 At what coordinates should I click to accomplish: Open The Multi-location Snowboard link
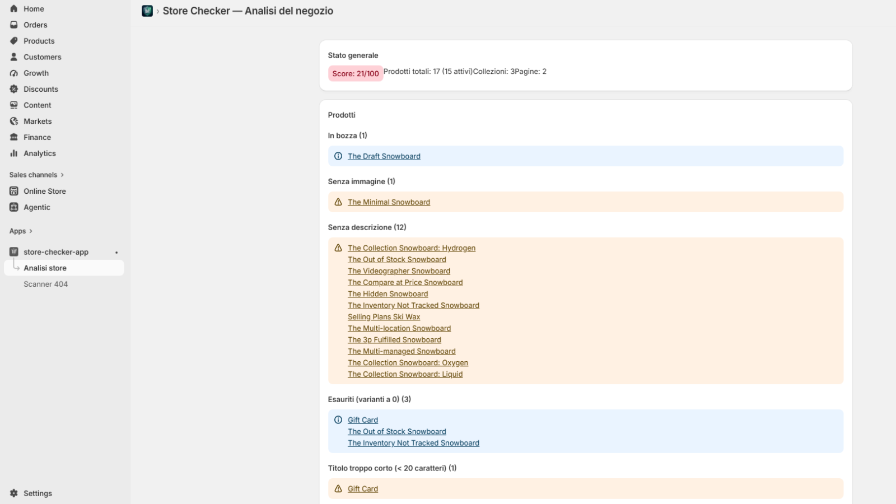click(399, 329)
